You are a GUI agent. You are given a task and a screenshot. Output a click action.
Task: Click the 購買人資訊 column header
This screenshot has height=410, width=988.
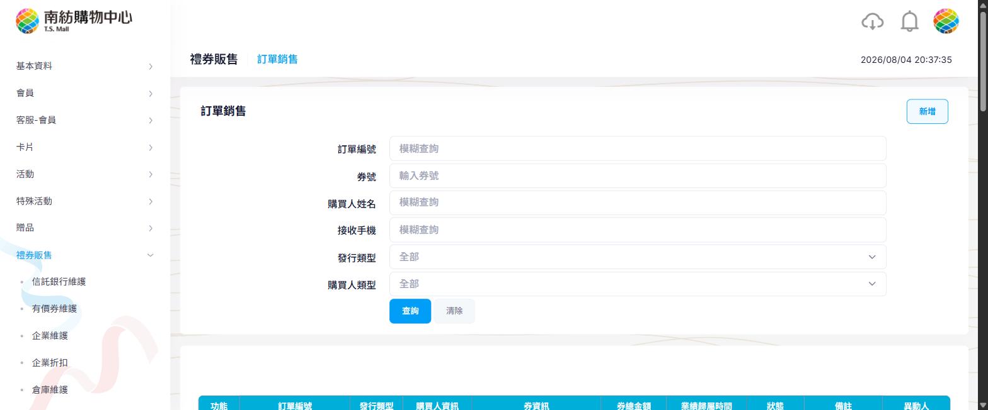(437, 404)
